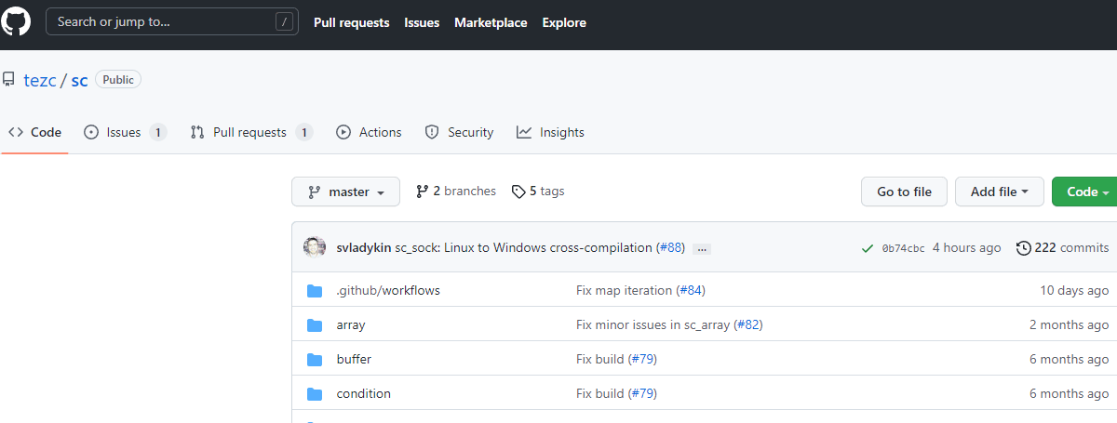Click the array folder icon
The image size is (1117, 423).
coord(315,325)
